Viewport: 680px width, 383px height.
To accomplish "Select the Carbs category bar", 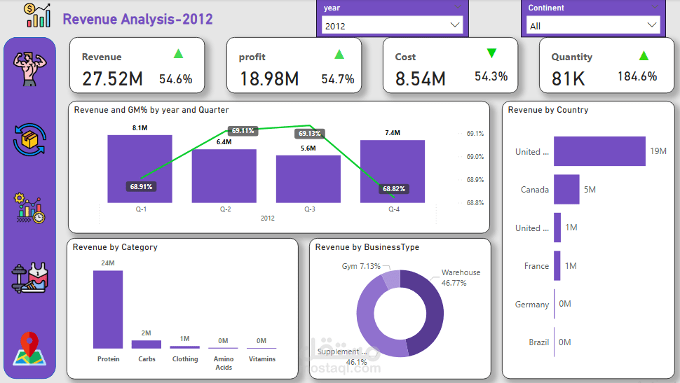I will point(146,344).
